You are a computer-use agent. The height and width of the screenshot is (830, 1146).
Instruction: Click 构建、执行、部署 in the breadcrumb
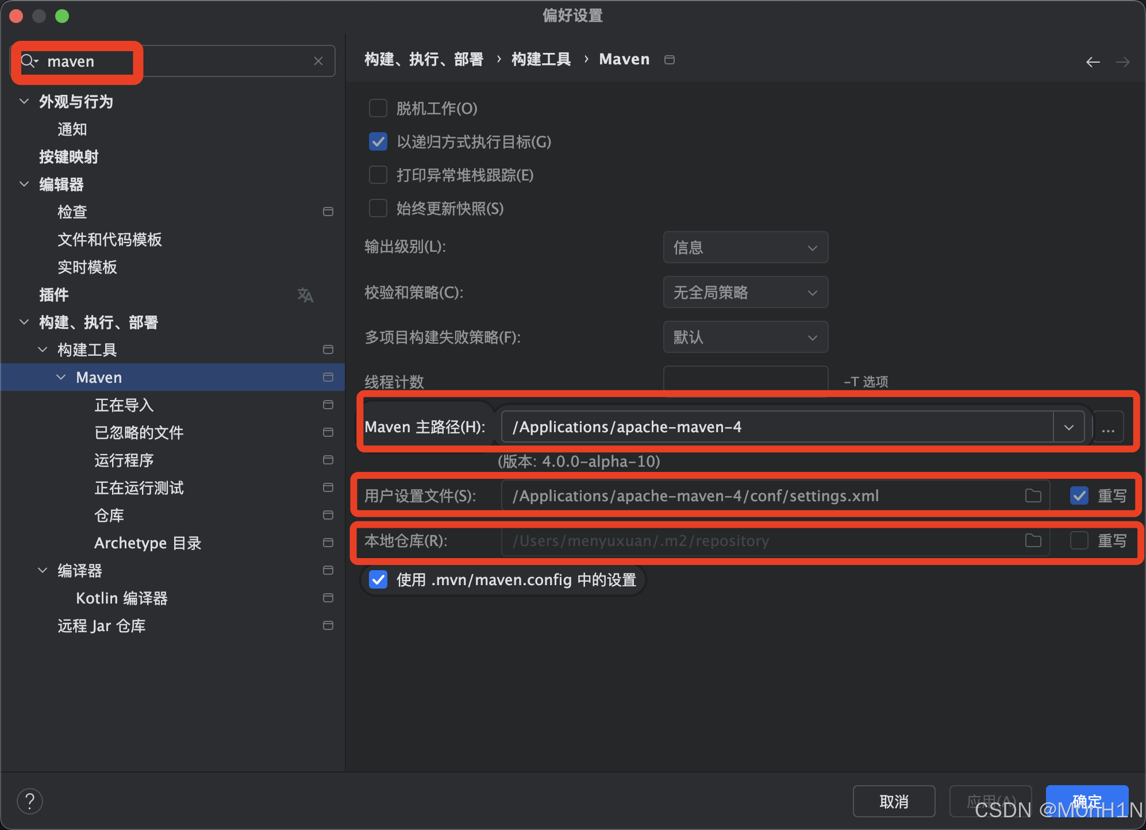[424, 59]
